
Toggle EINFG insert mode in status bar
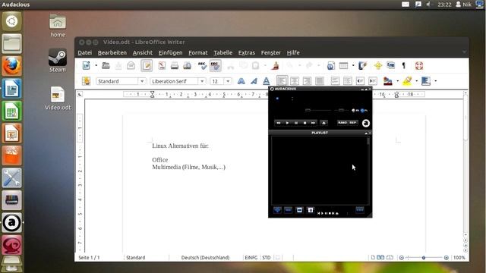point(251,258)
